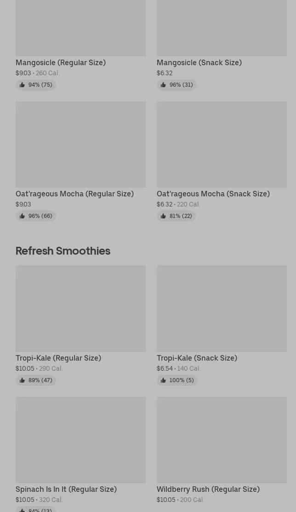The height and width of the screenshot is (512, 296).
Task: Click the thumbs-up icon under Tropi-Kale (Regular Size)
Action: (x=22, y=380)
